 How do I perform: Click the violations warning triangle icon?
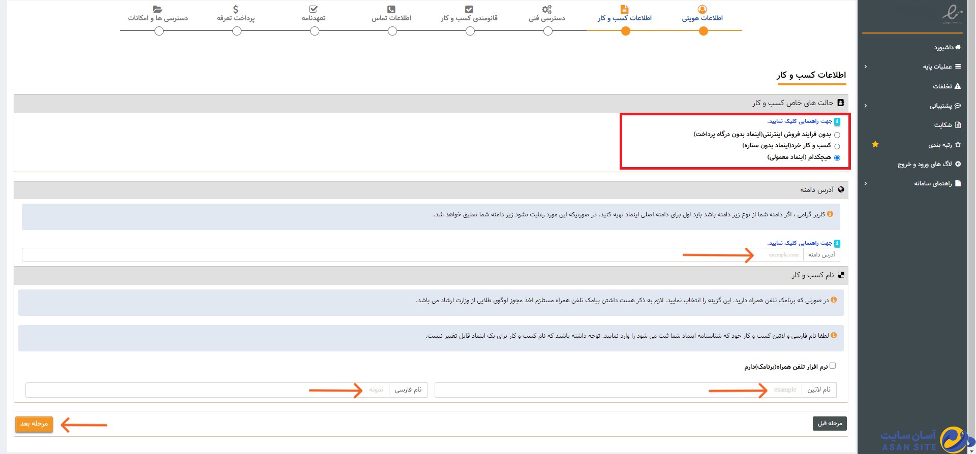click(958, 86)
